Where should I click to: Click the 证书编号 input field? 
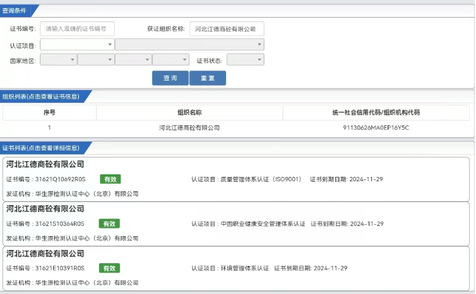(x=77, y=29)
